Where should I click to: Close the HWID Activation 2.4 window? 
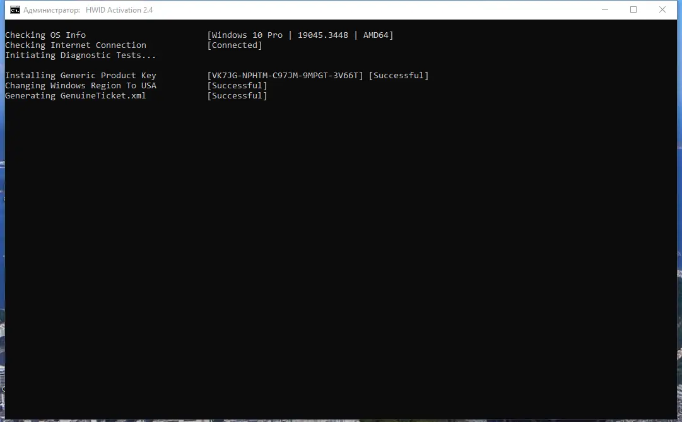click(x=662, y=9)
